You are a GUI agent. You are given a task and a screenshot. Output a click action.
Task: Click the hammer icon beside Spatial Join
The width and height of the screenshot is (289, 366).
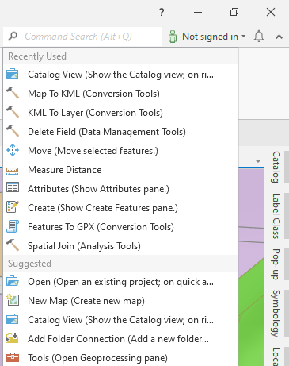point(13,245)
